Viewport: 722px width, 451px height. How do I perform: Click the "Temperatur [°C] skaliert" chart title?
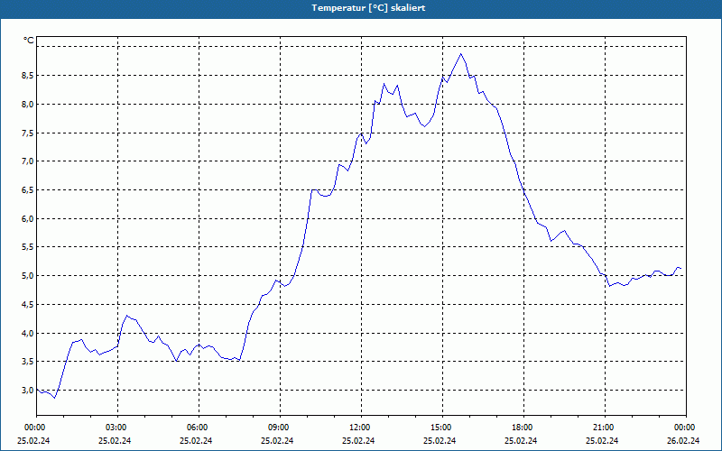pyautogui.click(x=368, y=8)
